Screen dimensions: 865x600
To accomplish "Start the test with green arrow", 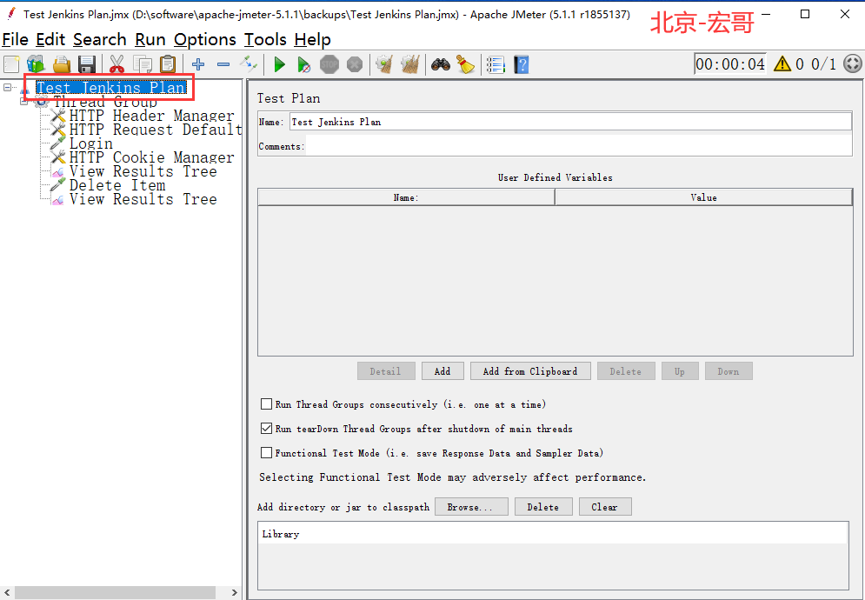I will pos(279,64).
